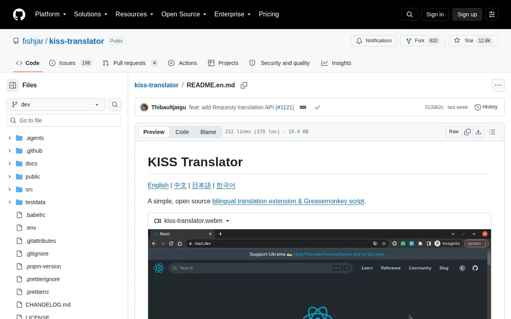Switch file view to Code
Screen dimensions: 511x319
(x=182, y=132)
